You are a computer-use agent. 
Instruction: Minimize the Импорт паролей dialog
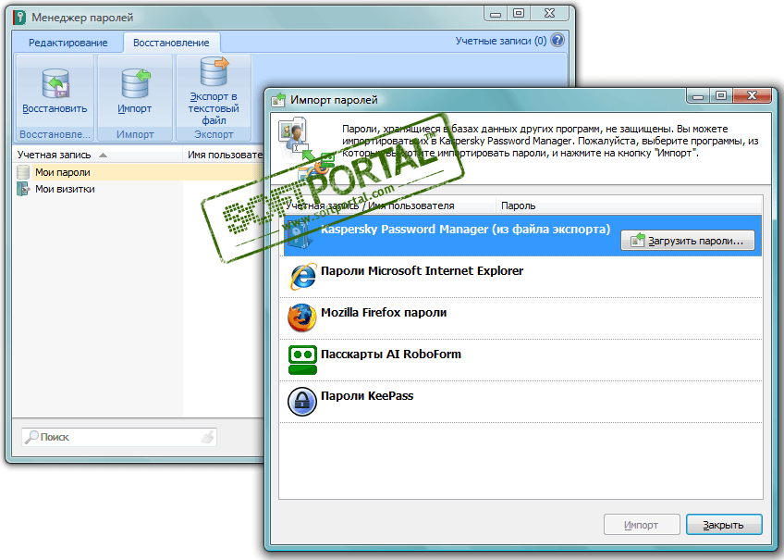click(699, 95)
